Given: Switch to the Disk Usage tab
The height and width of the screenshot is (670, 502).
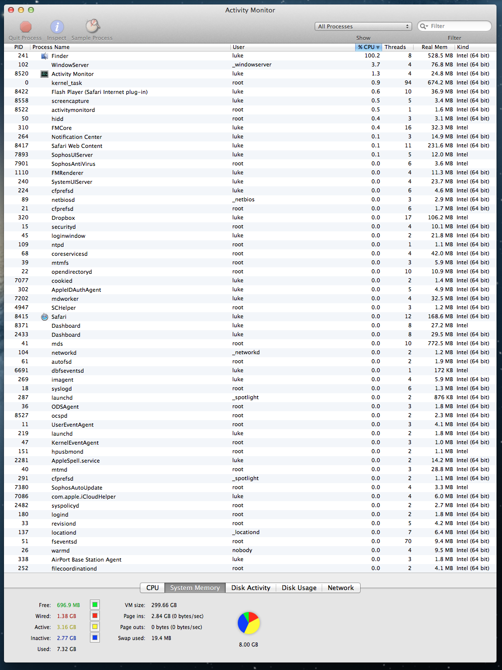Looking at the screenshot, I should tap(299, 588).
